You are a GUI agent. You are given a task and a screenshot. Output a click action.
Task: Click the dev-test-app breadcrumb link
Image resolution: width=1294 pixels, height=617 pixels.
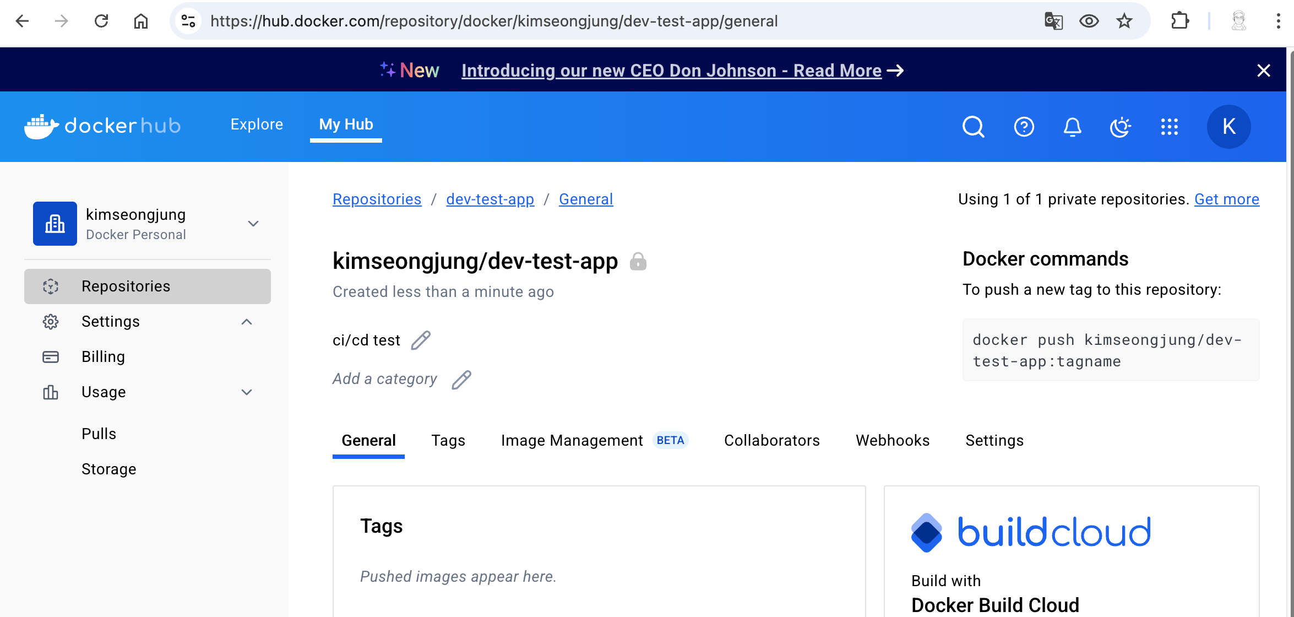click(490, 199)
